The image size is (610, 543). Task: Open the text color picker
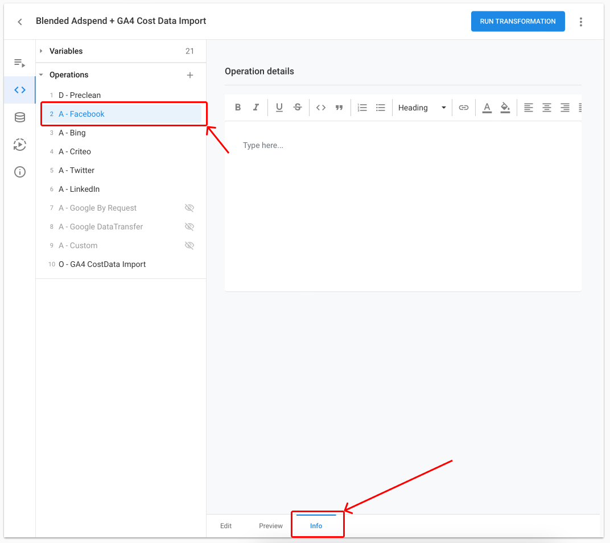tap(487, 108)
